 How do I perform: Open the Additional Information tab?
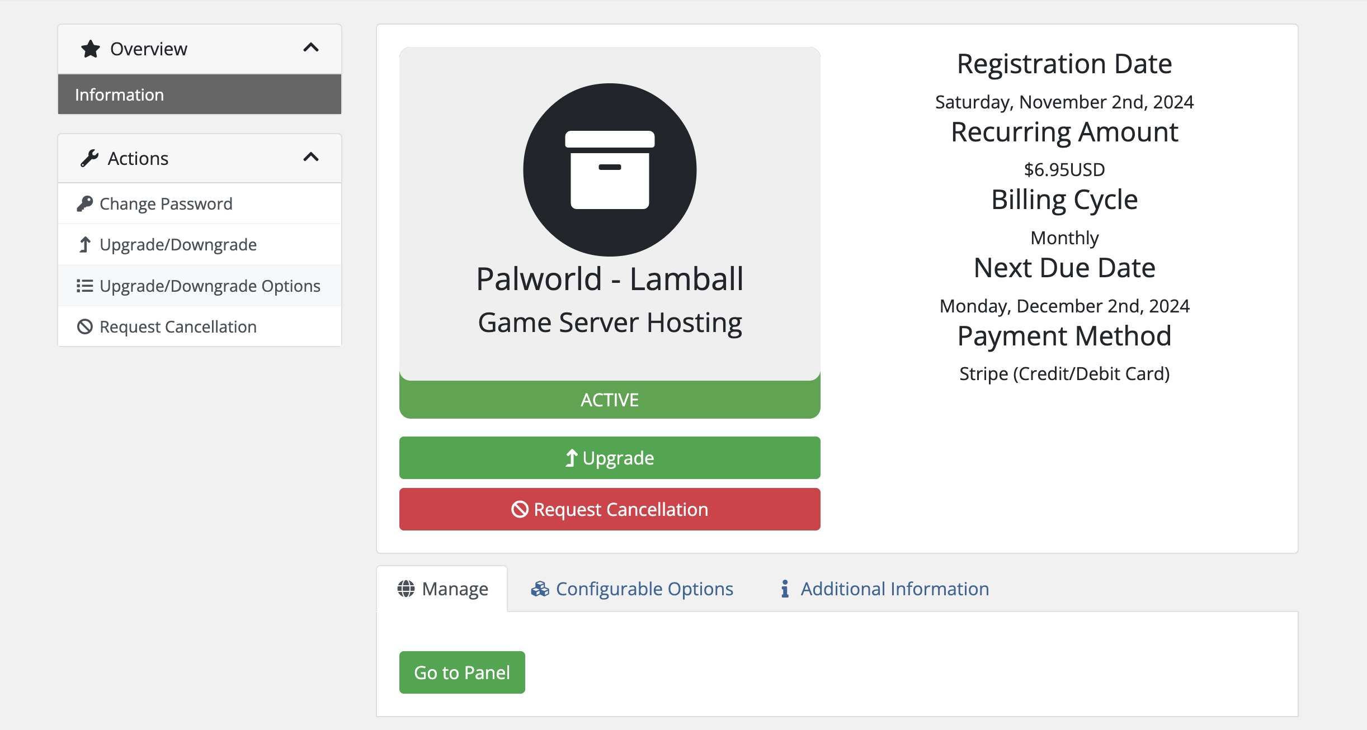coord(894,589)
